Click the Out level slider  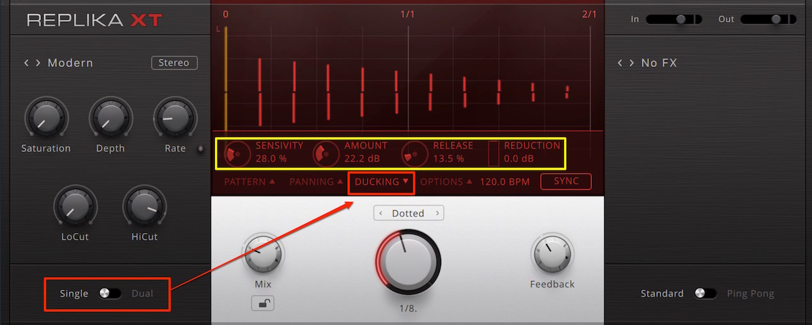[769, 19]
